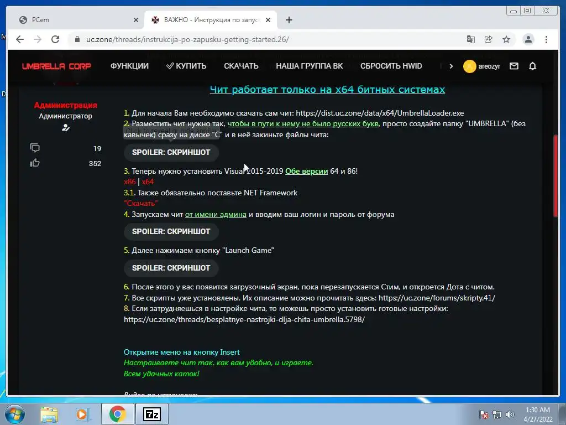Viewport: 566px width, 425px height.
Task: Click the page vertical scrollbar thumb
Action: click(555, 175)
